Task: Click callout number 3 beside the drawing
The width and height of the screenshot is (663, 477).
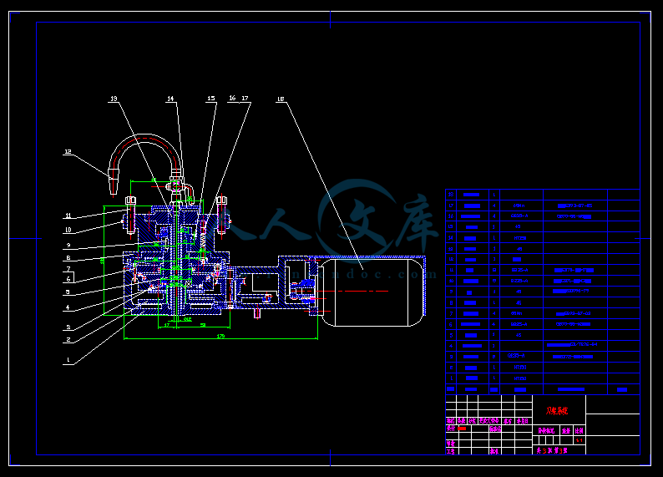Action: click(68, 327)
